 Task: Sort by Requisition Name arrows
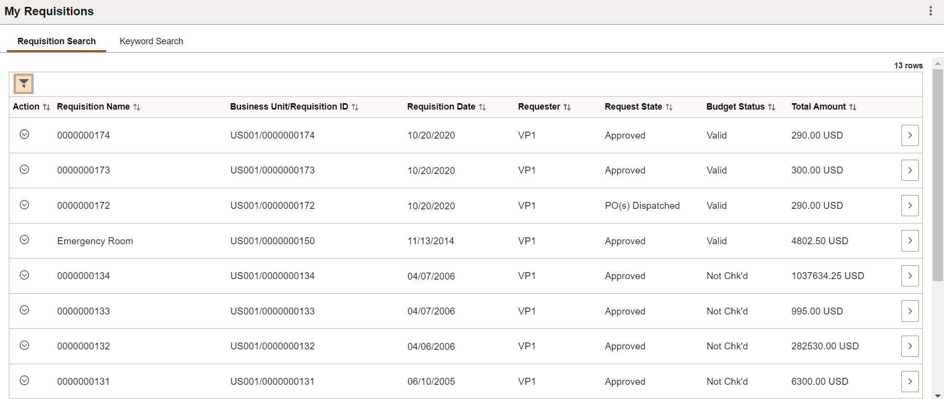click(x=137, y=107)
